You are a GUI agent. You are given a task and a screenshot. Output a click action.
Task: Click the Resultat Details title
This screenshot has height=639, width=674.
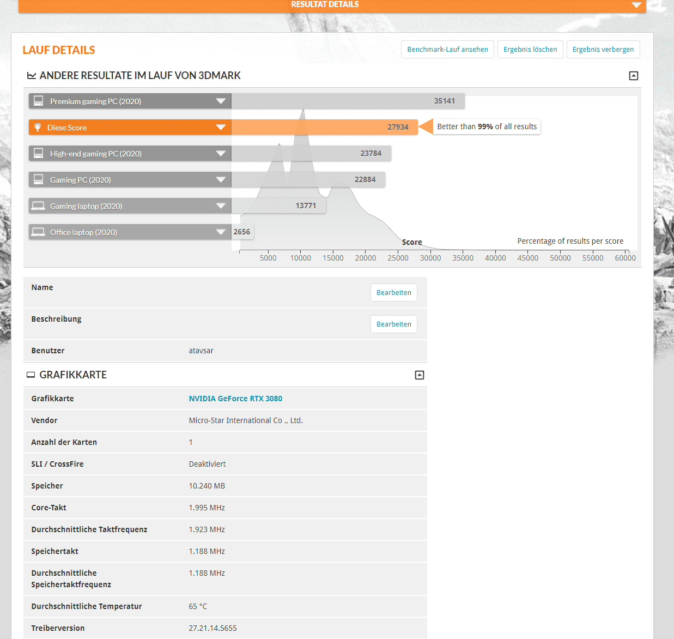(325, 4)
